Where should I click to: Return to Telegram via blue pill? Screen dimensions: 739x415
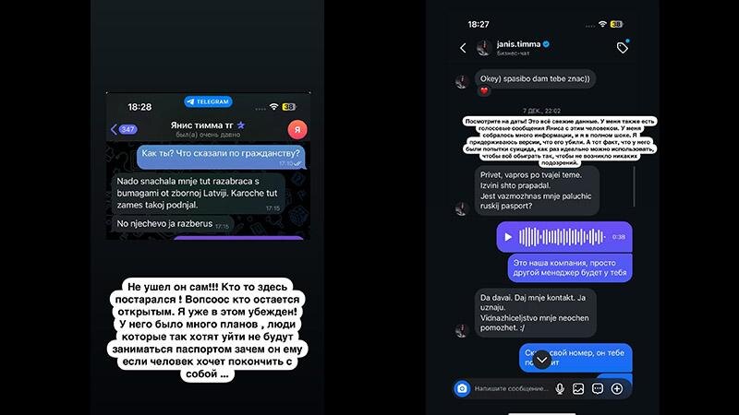pyautogui.click(x=208, y=101)
